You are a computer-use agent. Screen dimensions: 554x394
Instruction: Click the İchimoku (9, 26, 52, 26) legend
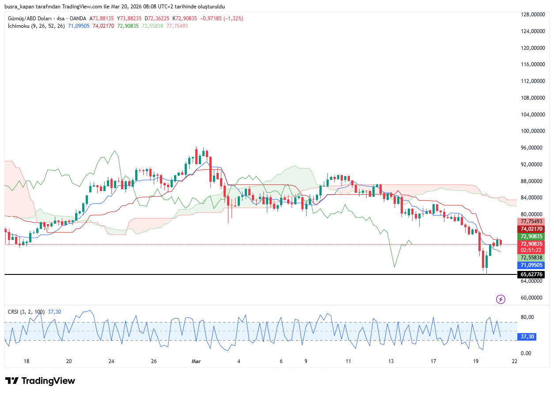(36, 26)
